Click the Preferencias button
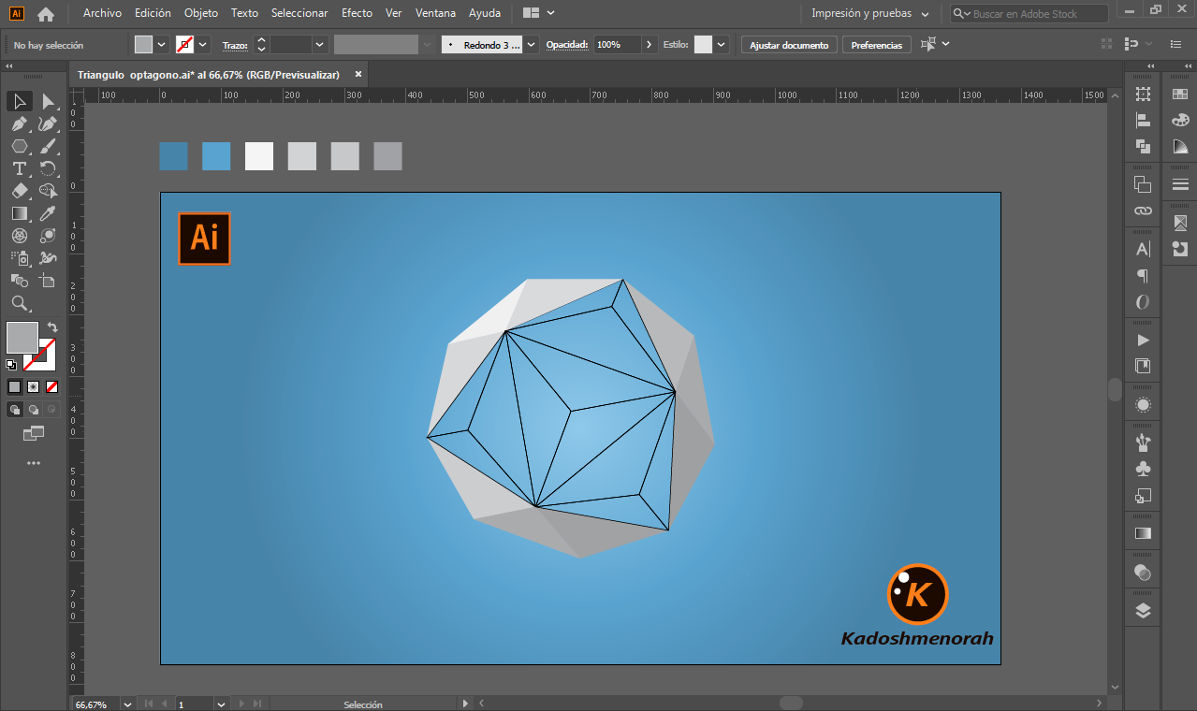The width and height of the screenshot is (1197, 711). tap(877, 45)
